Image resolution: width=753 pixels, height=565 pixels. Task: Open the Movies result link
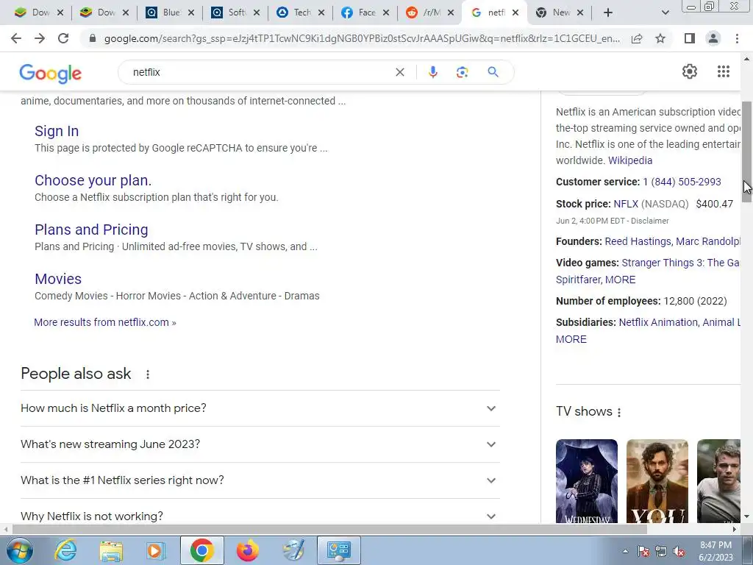pyautogui.click(x=58, y=279)
